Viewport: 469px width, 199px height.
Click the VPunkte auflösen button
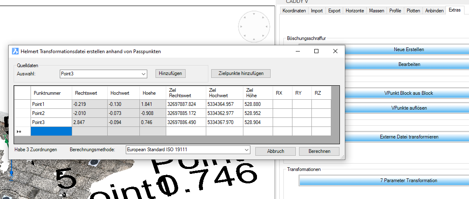point(408,108)
